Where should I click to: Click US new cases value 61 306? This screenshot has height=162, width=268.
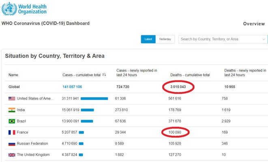pyautogui.click(x=120, y=99)
